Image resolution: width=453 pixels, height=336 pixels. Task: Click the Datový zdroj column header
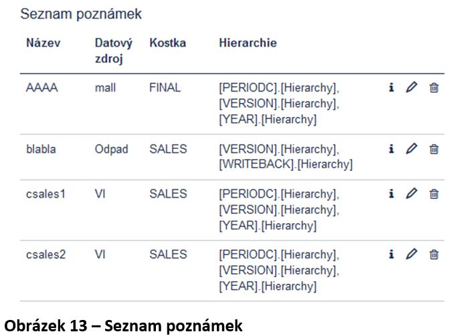coord(114,51)
